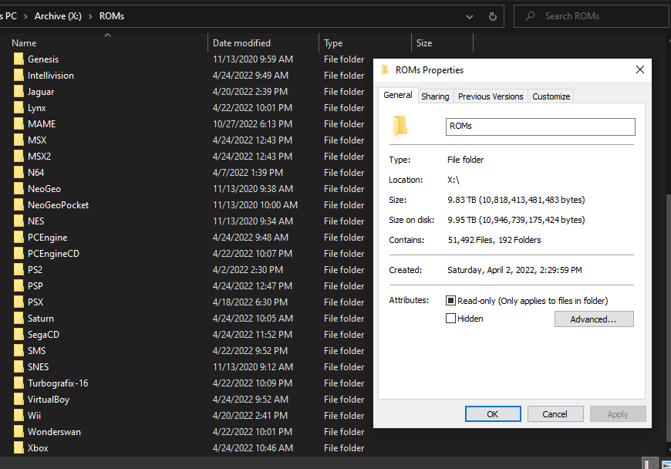Select the N64 folder icon
Viewport: 671px width, 469px height.
pyautogui.click(x=19, y=173)
